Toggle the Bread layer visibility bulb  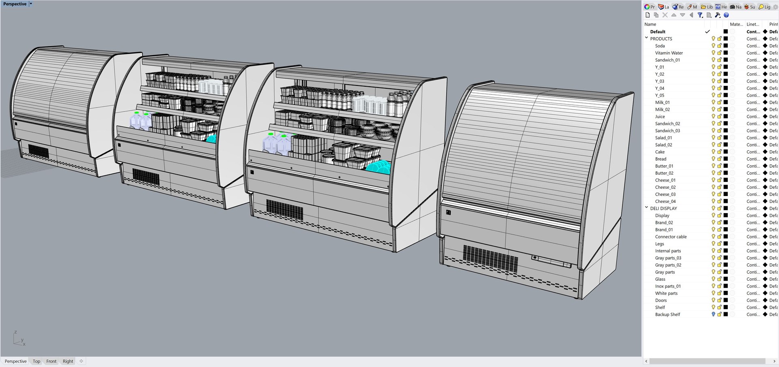pos(713,159)
